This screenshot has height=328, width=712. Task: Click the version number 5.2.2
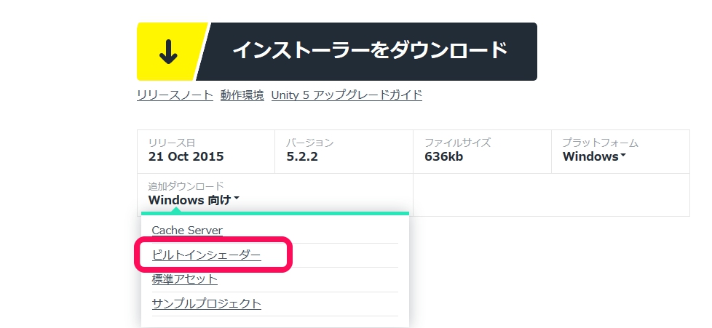click(302, 156)
